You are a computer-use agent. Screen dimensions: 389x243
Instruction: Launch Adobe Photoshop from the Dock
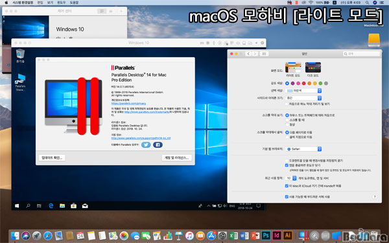pyautogui.click(x=266, y=235)
